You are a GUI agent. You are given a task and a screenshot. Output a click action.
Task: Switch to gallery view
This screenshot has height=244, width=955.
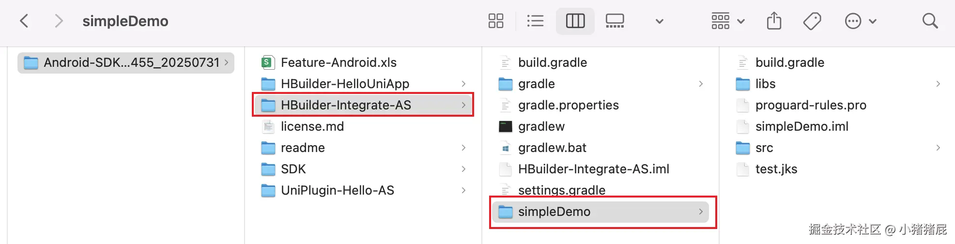pos(615,21)
